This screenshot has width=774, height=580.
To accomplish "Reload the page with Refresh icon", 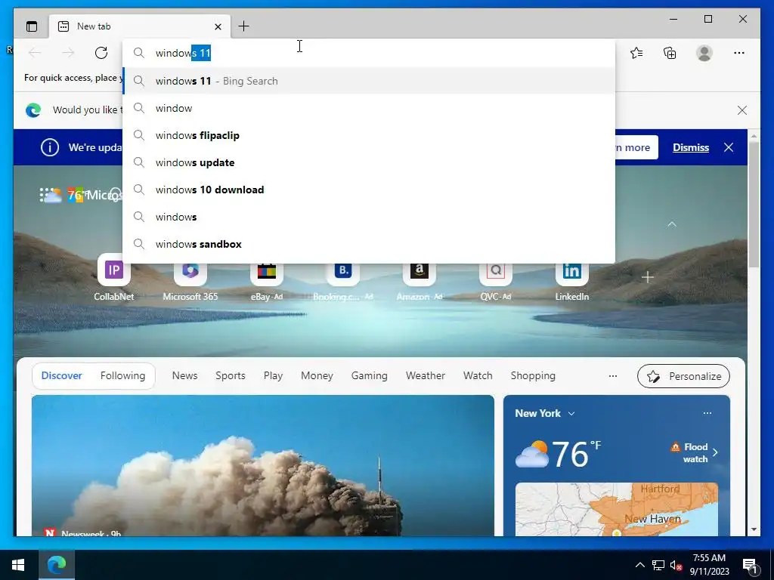I will click(x=101, y=53).
